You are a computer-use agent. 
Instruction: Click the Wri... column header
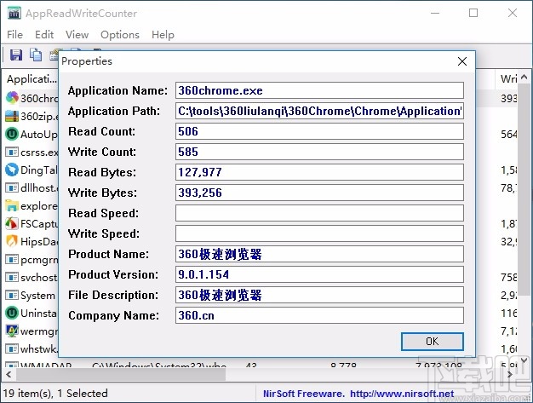point(507,79)
